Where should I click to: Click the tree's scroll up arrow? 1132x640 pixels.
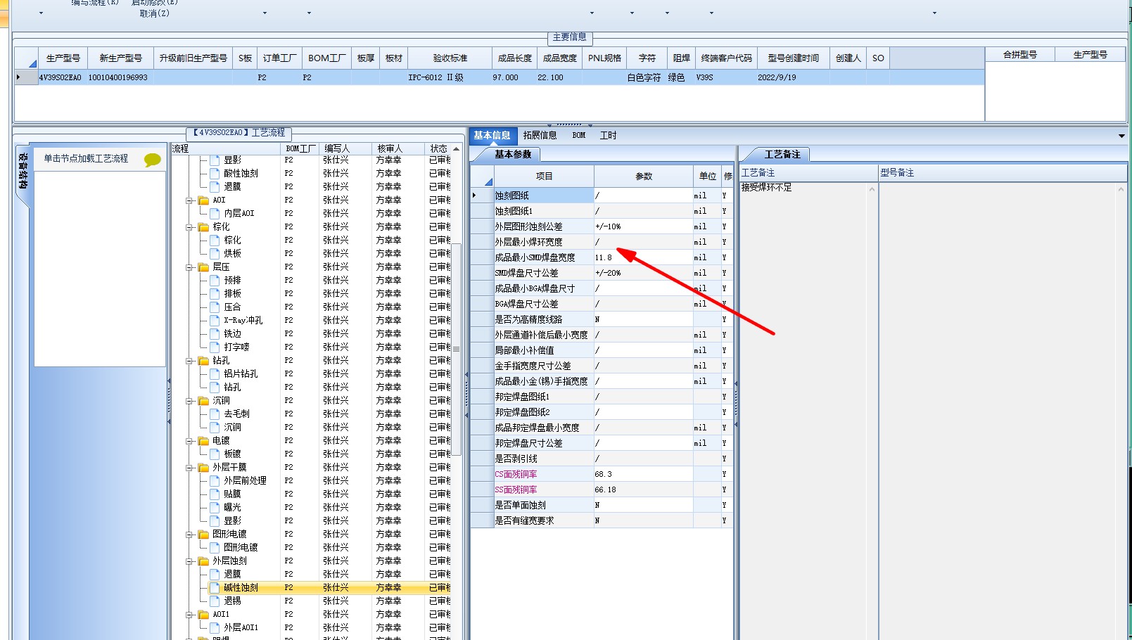[457, 149]
